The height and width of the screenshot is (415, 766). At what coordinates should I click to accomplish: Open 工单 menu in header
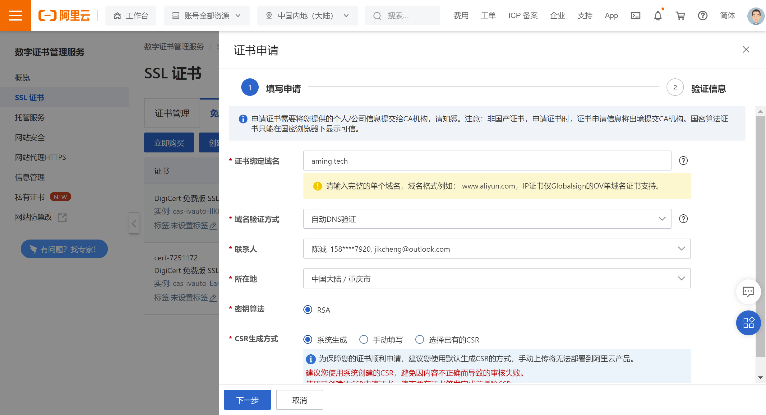pyautogui.click(x=488, y=16)
